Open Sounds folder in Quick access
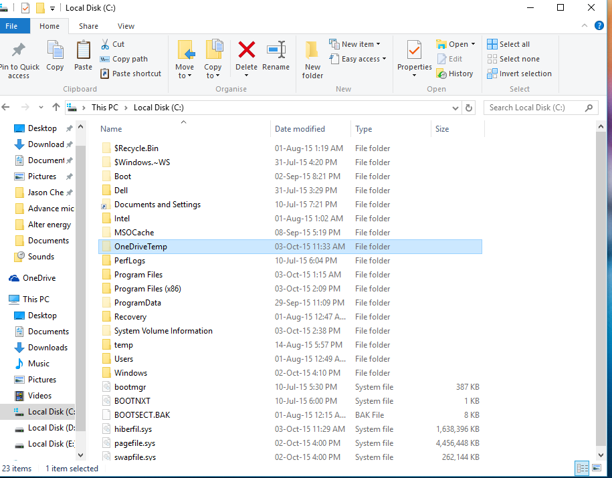Image resolution: width=612 pixels, height=478 pixels. pyautogui.click(x=34, y=256)
